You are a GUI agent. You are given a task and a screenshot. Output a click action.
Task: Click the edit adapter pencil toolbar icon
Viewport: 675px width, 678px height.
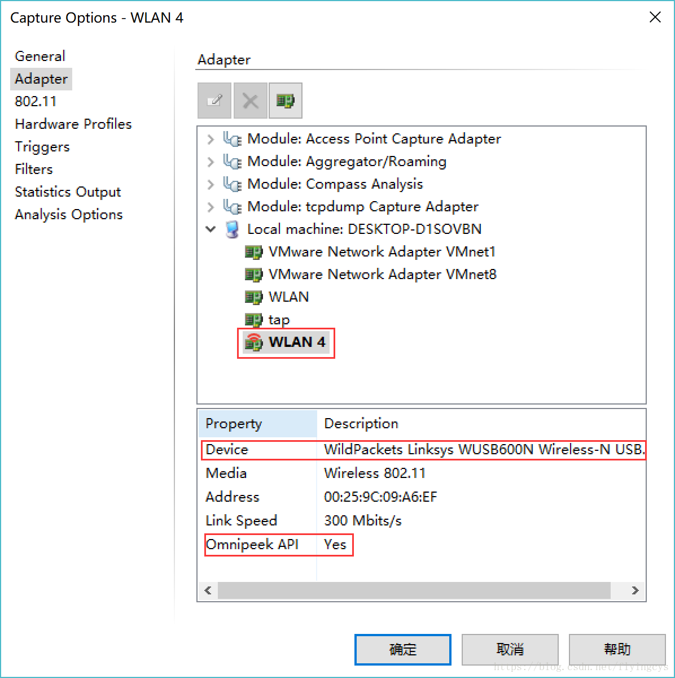click(x=214, y=101)
